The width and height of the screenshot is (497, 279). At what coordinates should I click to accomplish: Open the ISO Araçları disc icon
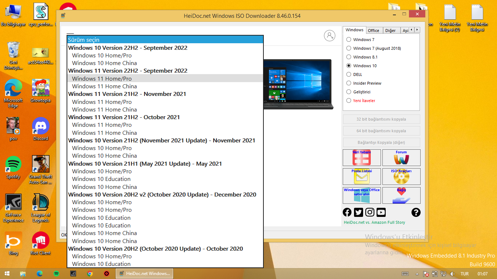[x=401, y=177]
